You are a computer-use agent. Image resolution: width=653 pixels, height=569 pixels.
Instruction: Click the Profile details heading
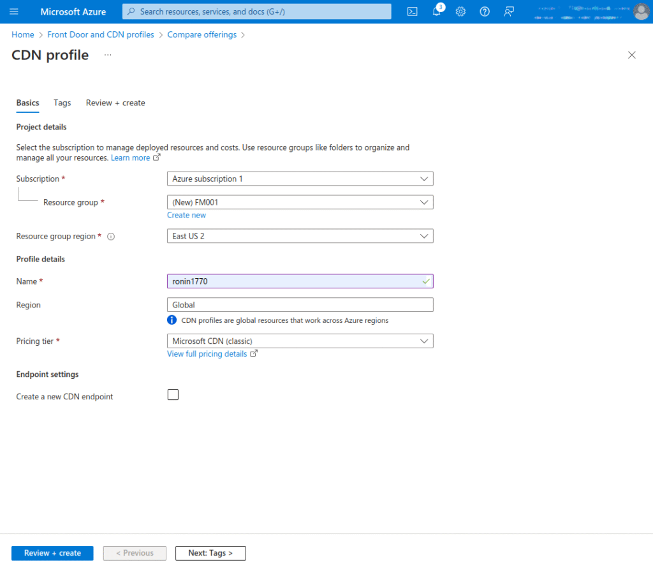tap(40, 259)
